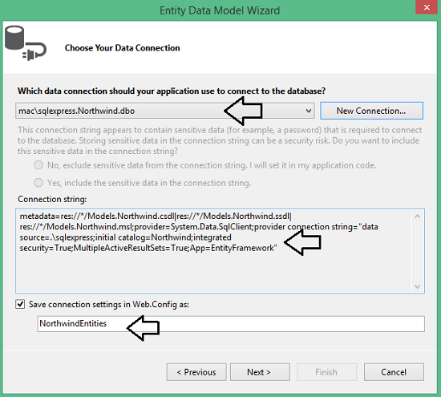This screenshot has width=441, height=397.
Task: Close the Entity Data Model Wizard
Action: click(x=427, y=7)
